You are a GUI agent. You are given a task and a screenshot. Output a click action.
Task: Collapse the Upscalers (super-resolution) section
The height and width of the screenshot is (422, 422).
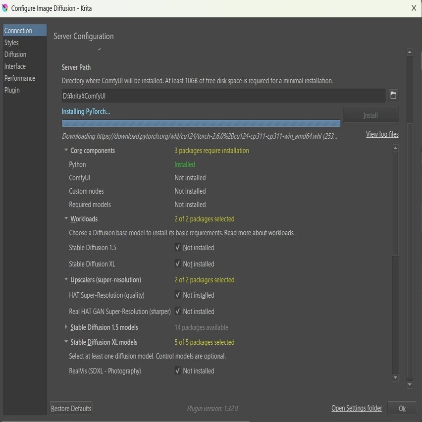click(x=66, y=279)
